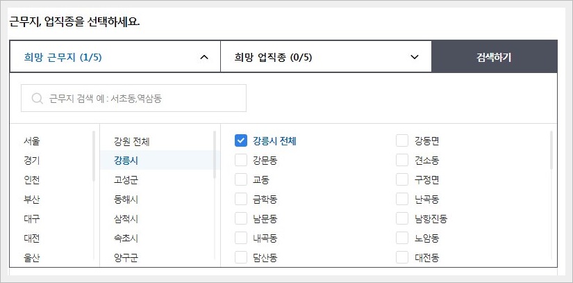Viewport: 573px width, 283px height.
Task: Check the 금학동 checkbox
Action: click(241, 200)
